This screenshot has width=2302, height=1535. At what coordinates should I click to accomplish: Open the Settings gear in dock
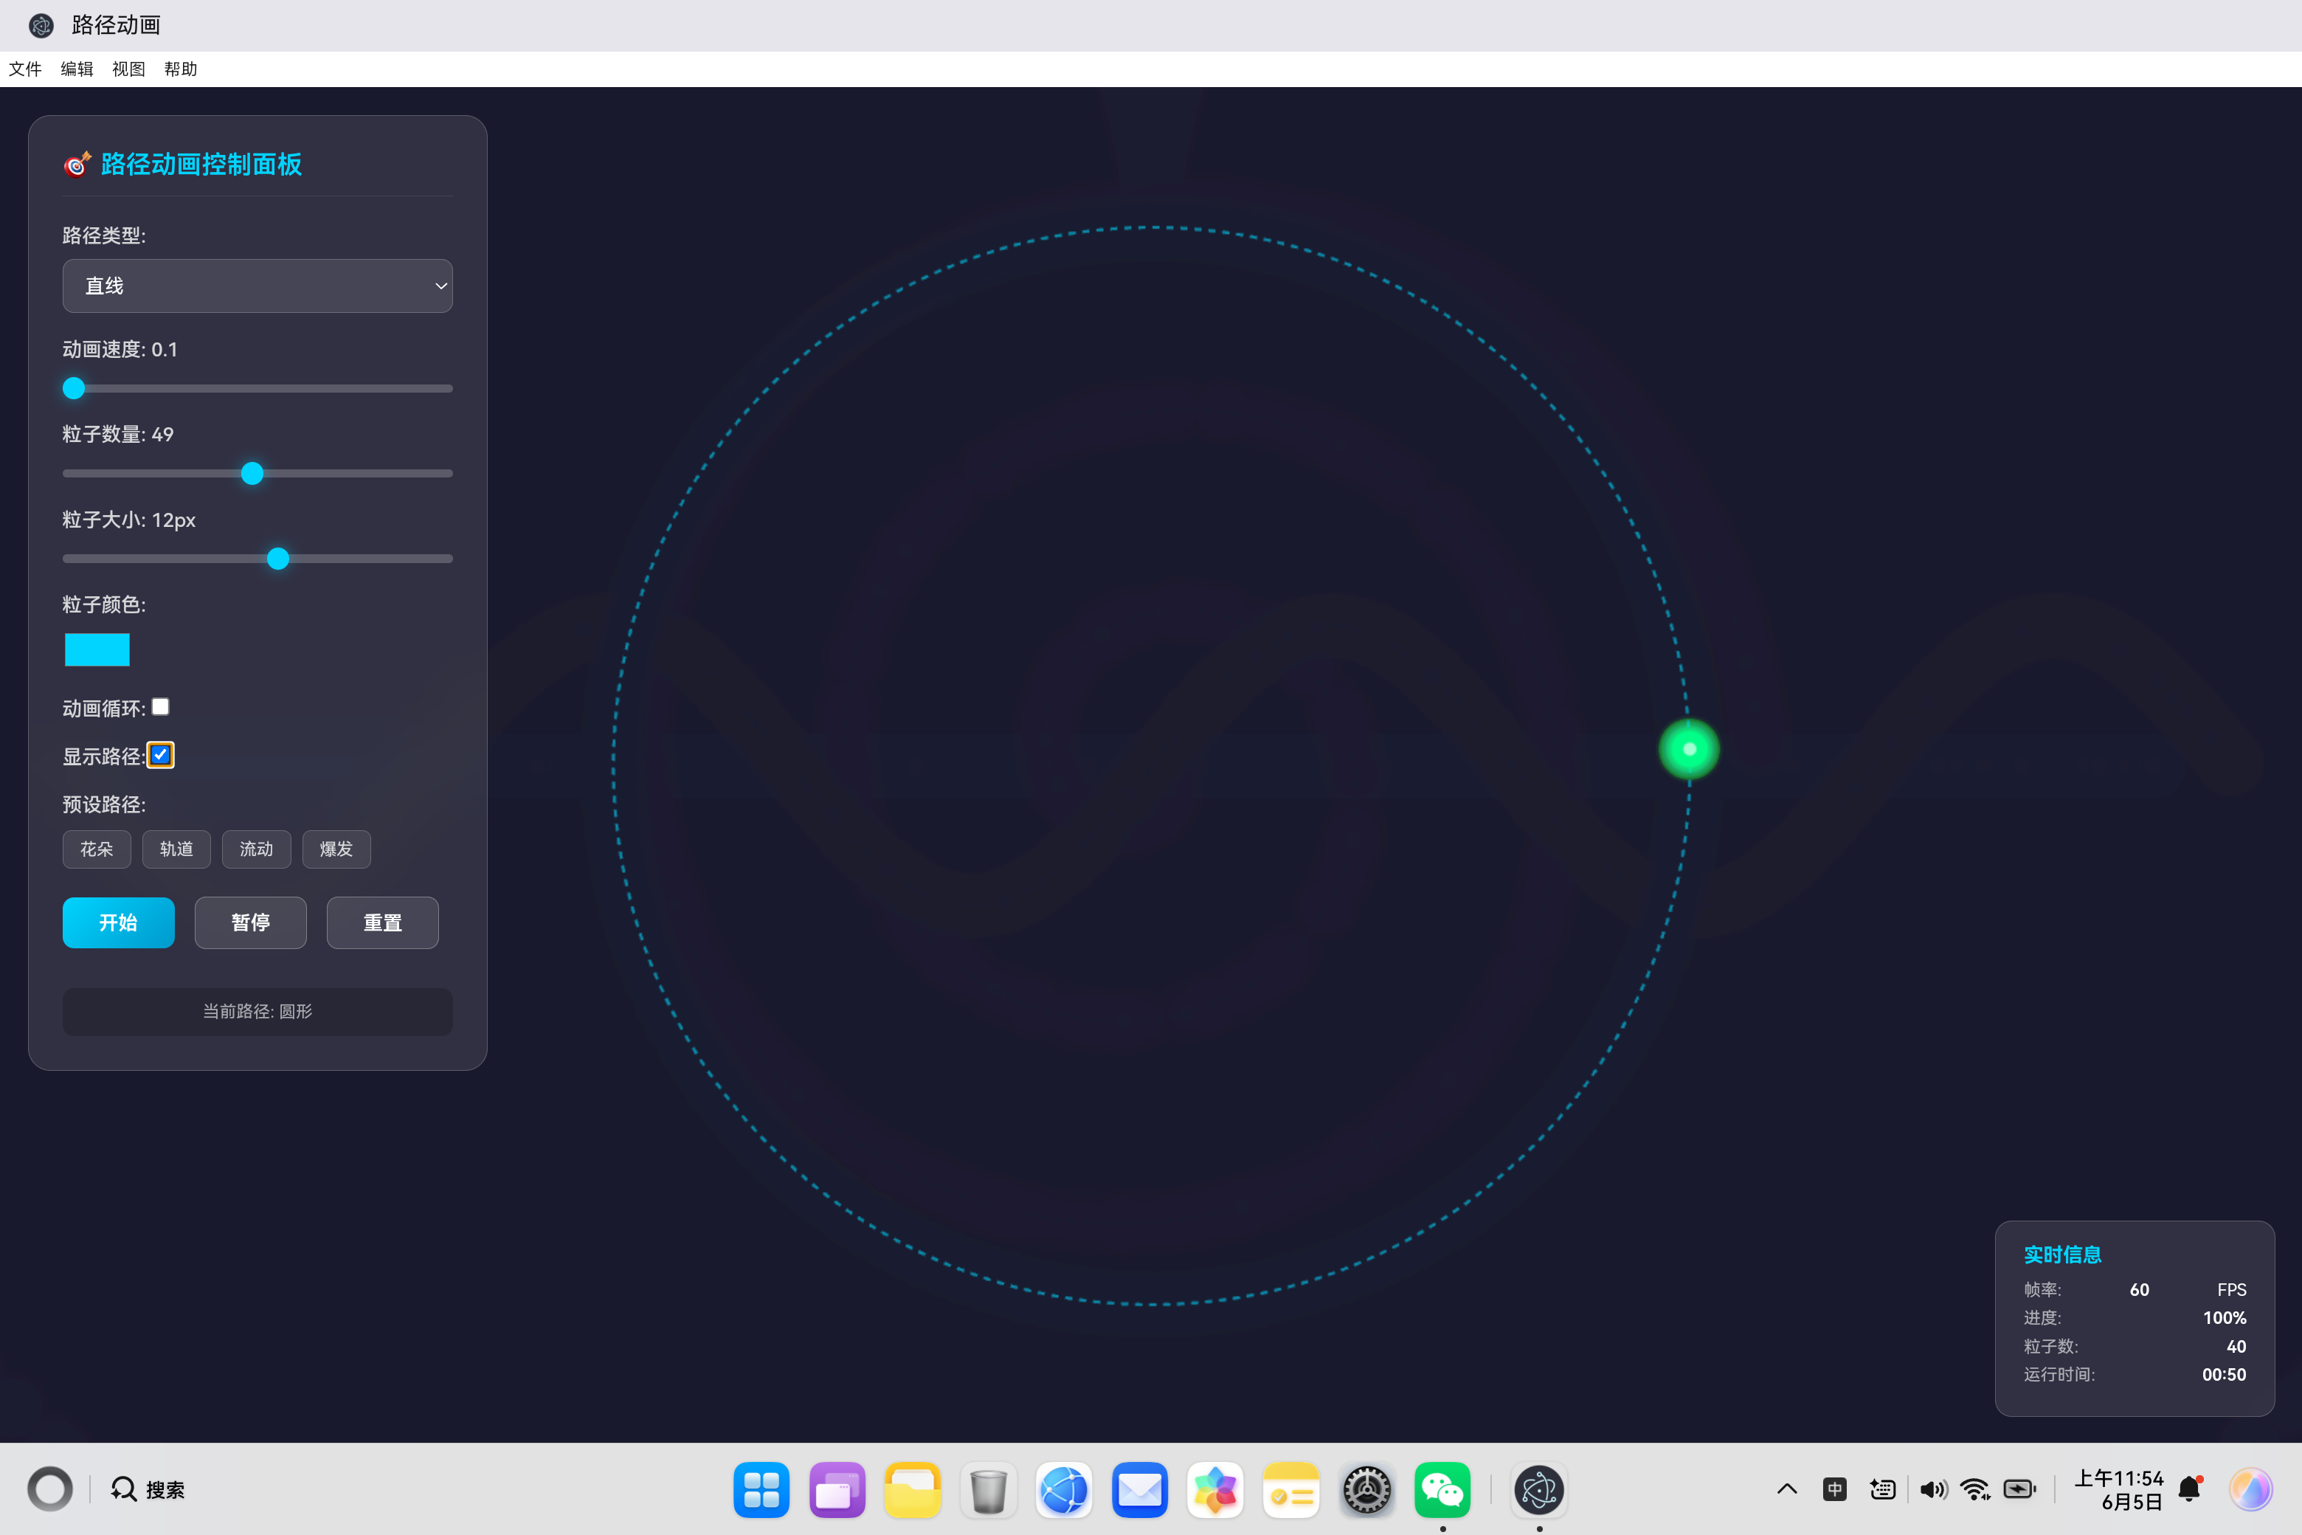tap(1367, 1489)
